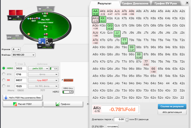
Task: Click the hero's King of spades card
Action: click(x=49, y=41)
